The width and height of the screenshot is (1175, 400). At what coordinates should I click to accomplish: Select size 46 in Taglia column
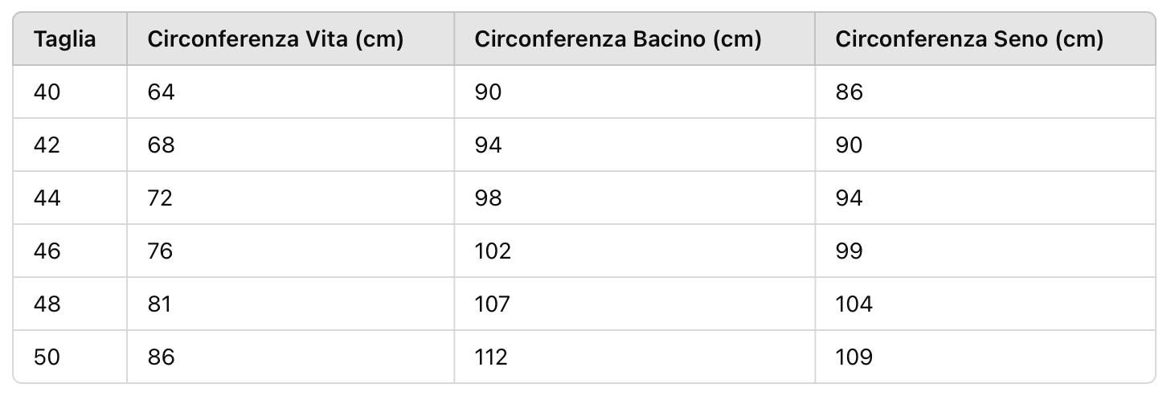click(47, 251)
